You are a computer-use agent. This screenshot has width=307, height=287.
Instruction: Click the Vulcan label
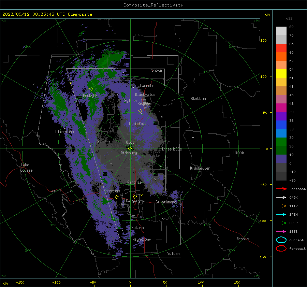[173, 254]
